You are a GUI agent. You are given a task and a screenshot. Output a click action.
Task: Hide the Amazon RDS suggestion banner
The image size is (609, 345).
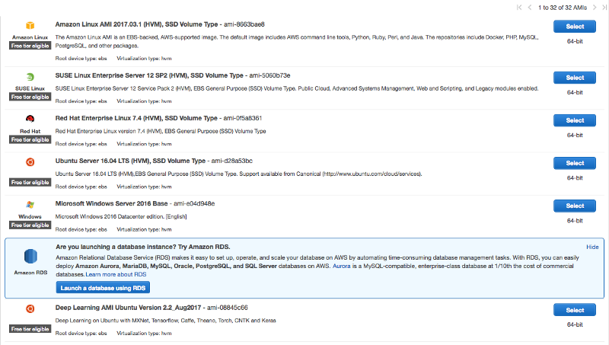(x=592, y=248)
